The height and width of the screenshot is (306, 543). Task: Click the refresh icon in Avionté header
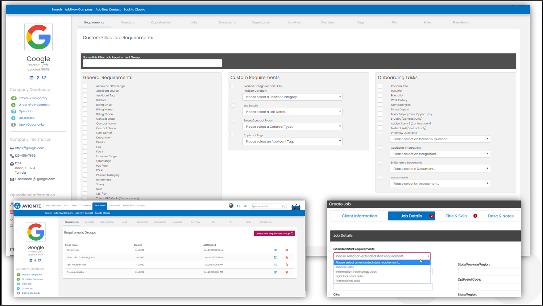pyautogui.click(x=238, y=206)
